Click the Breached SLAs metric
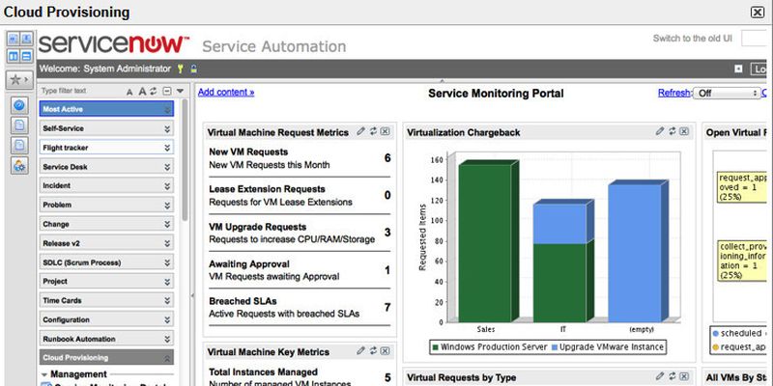The width and height of the screenshot is (773, 386). (300, 307)
